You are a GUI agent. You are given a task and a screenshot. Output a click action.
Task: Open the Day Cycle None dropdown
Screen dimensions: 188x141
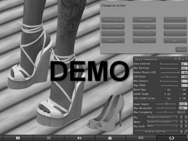point(162,126)
